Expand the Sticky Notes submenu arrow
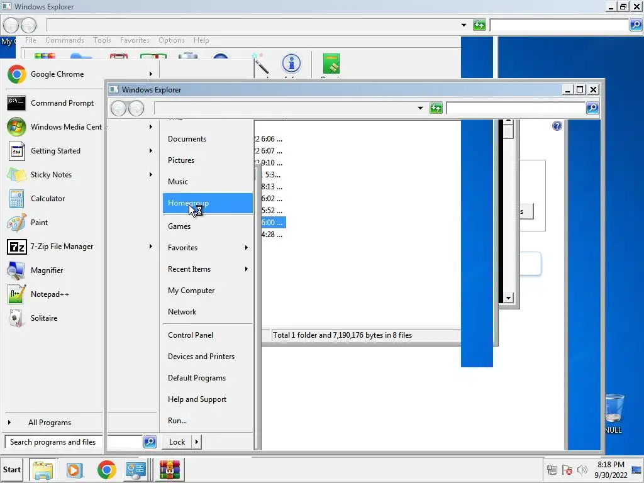The height and width of the screenshot is (483, 644). pos(151,175)
